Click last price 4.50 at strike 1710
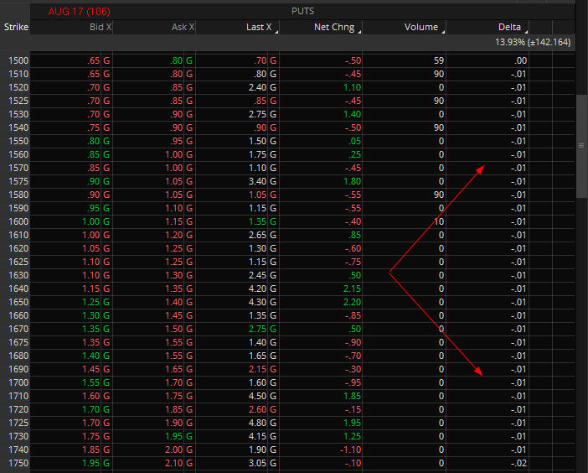The width and height of the screenshot is (588, 473). (257, 396)
